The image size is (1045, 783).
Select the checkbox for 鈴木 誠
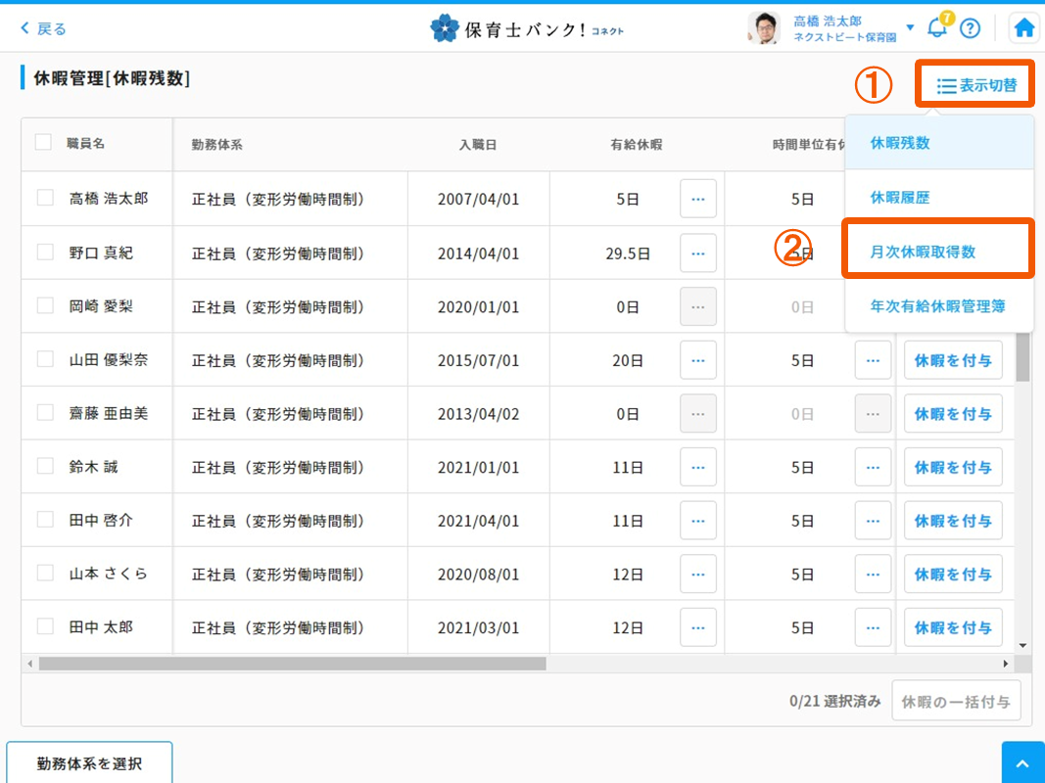[45, 466]
